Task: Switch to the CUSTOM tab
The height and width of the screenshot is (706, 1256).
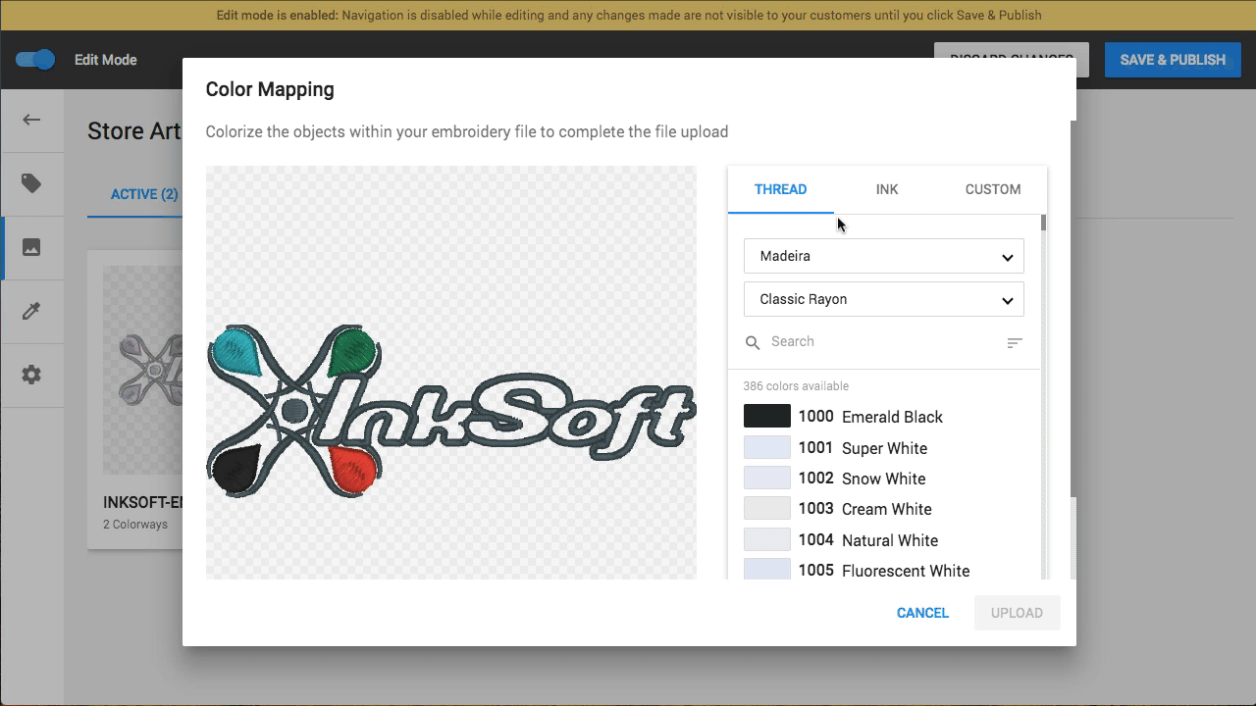Action: 993,189
